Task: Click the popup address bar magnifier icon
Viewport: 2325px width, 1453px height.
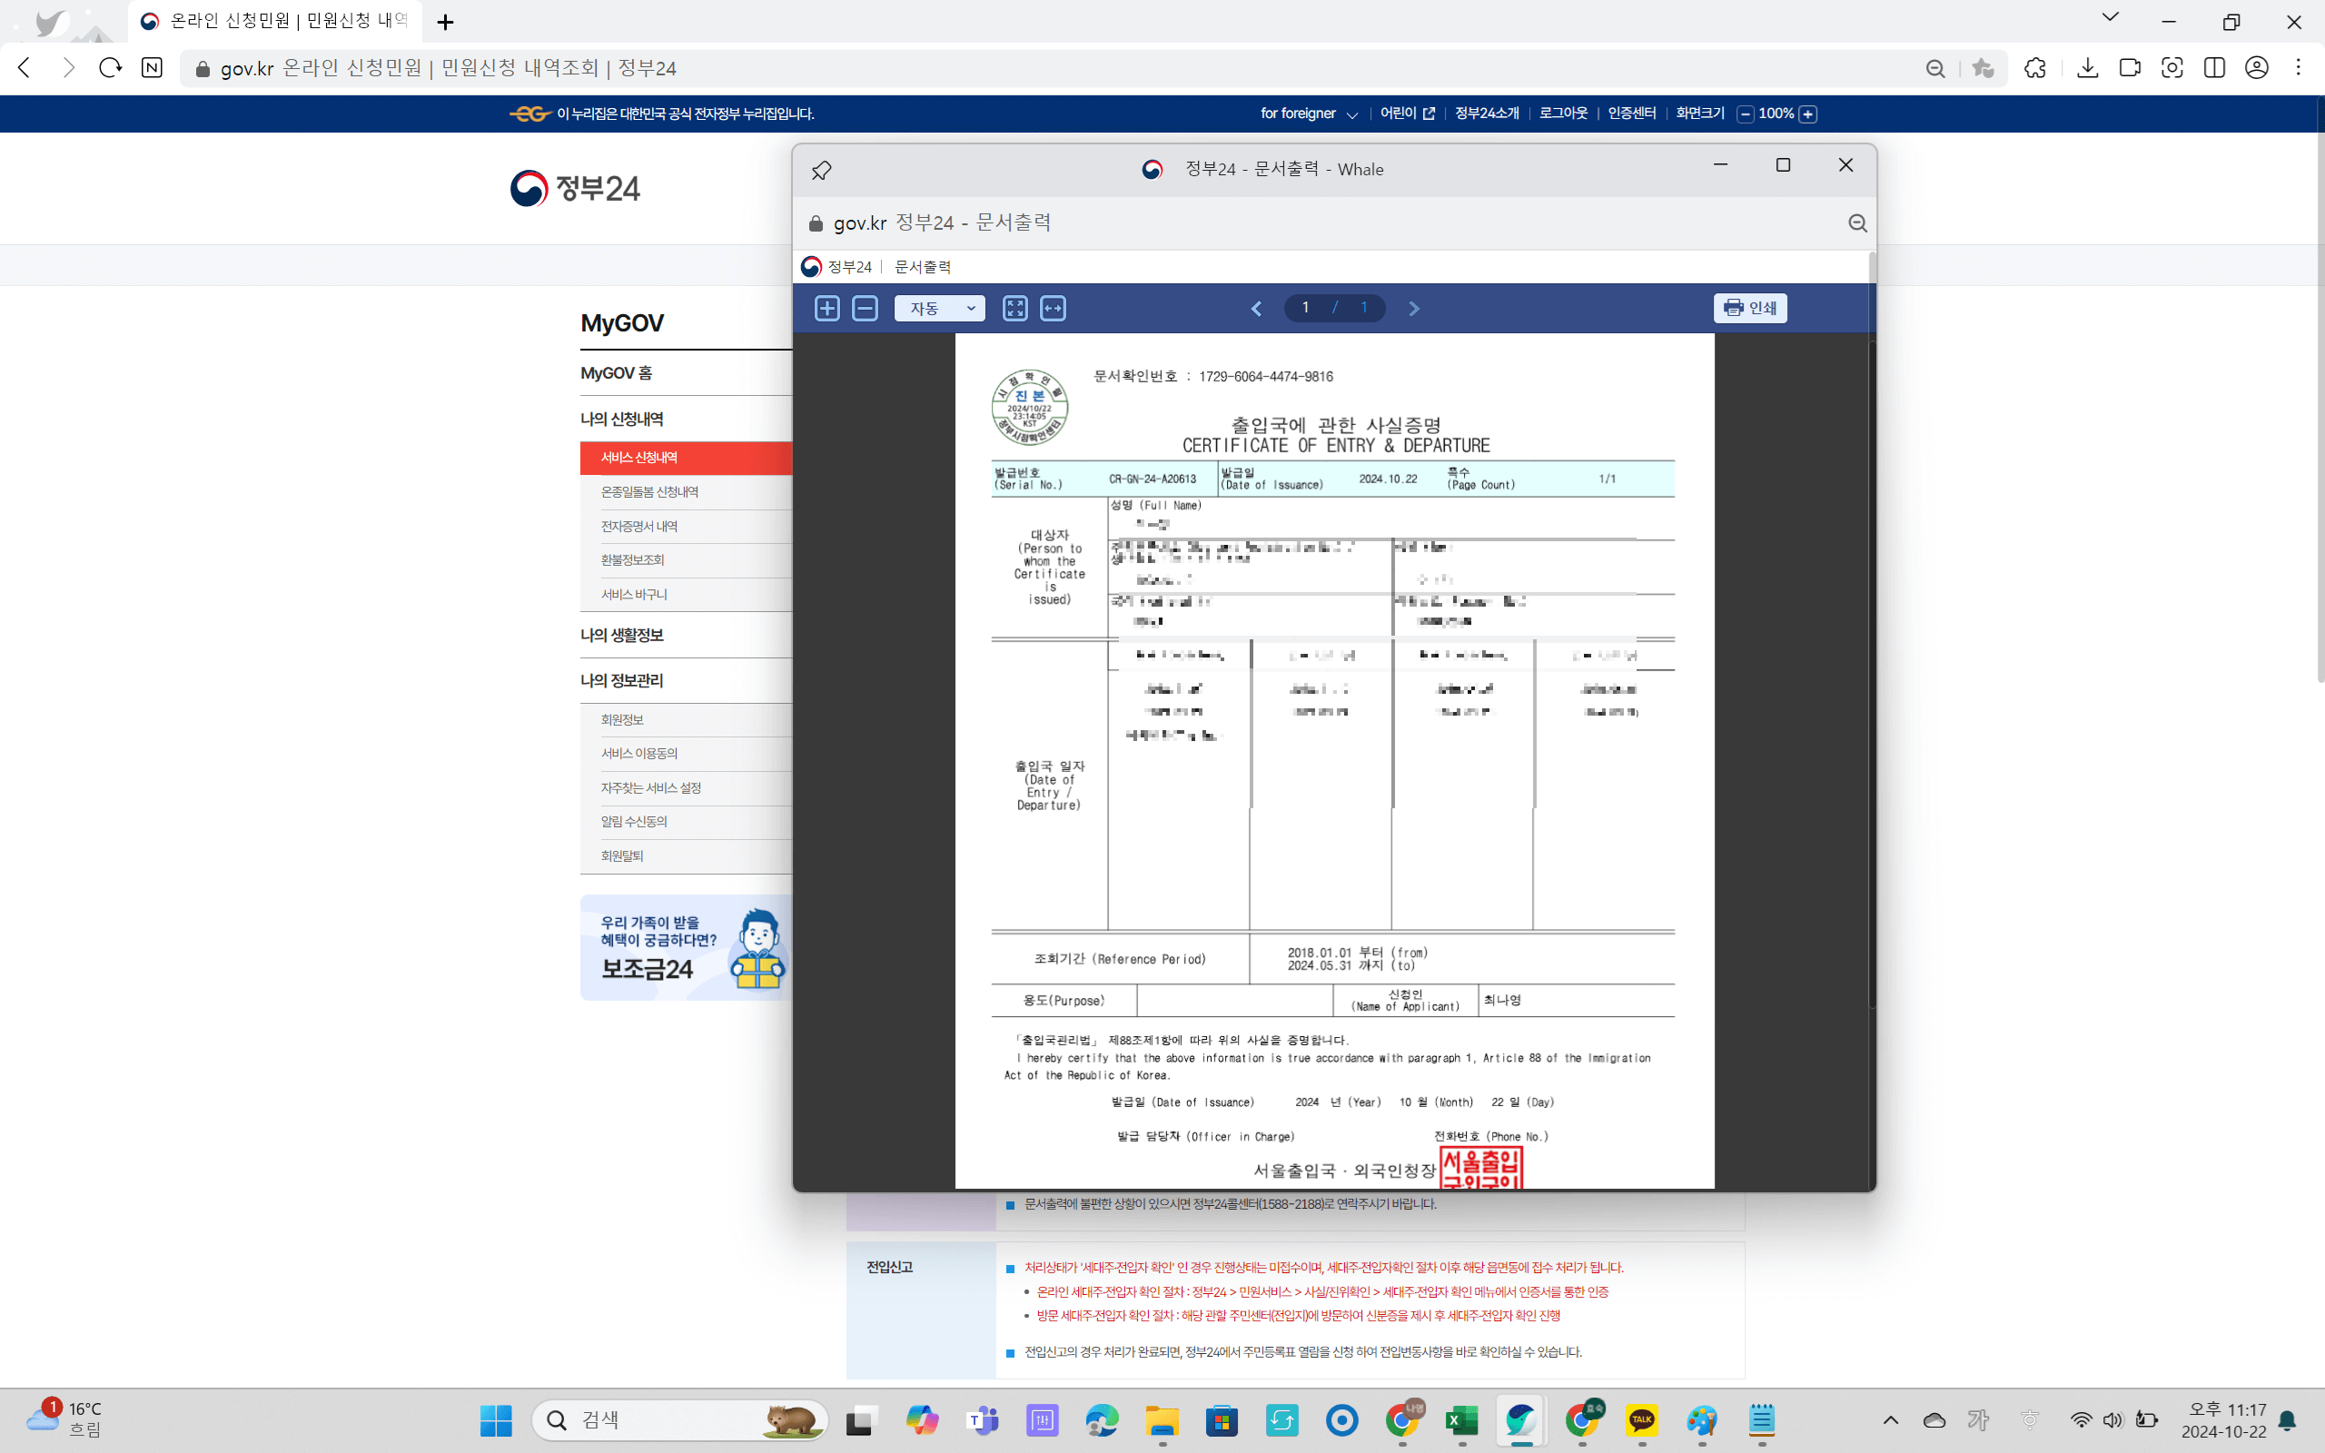Action: click(1857, 223)
